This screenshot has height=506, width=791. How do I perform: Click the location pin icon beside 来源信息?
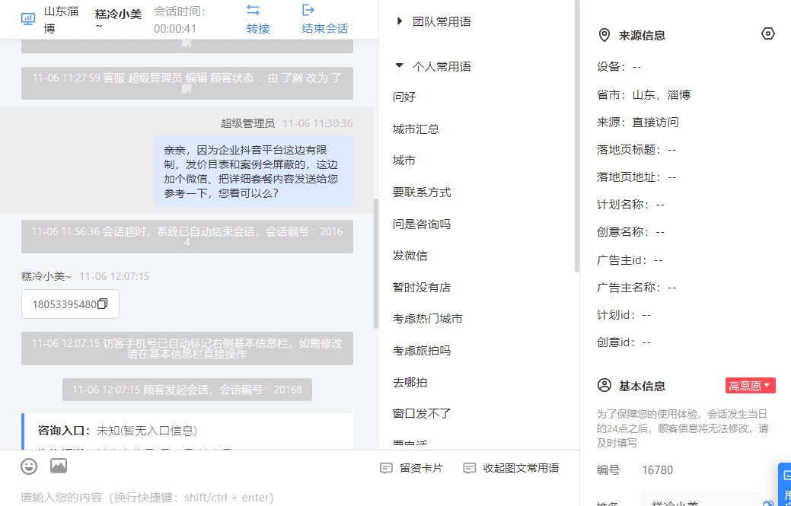(604, 35)
